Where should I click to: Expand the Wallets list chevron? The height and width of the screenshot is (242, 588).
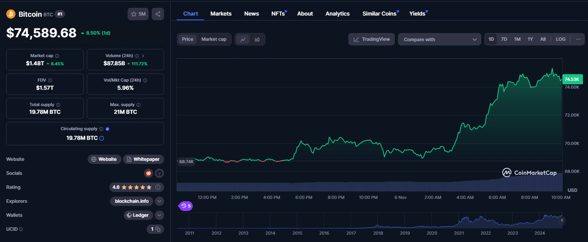coord(159,215)
